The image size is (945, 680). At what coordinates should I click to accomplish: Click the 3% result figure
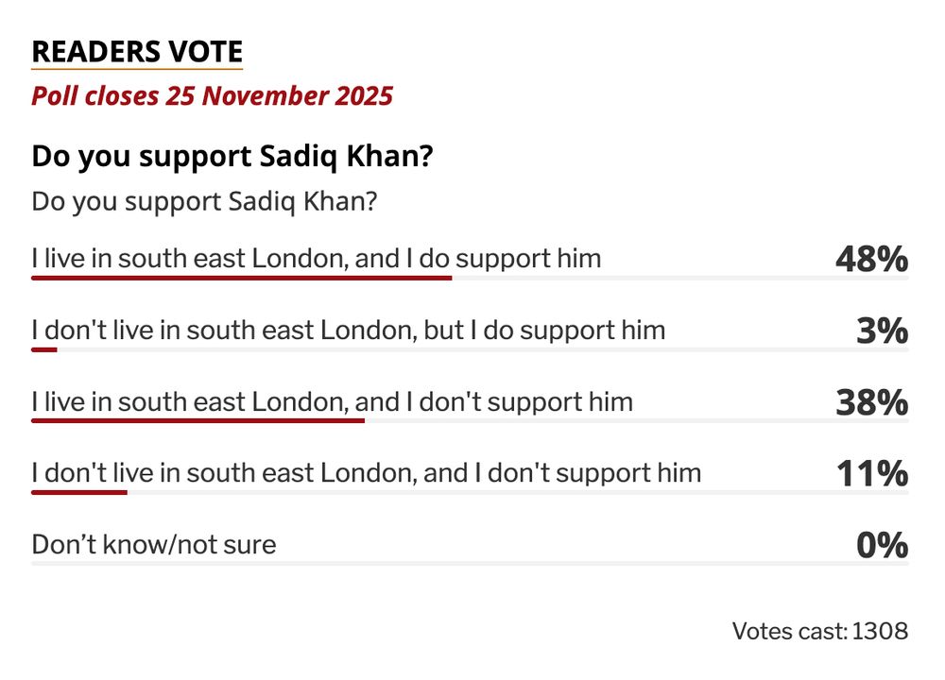[883, 331]
